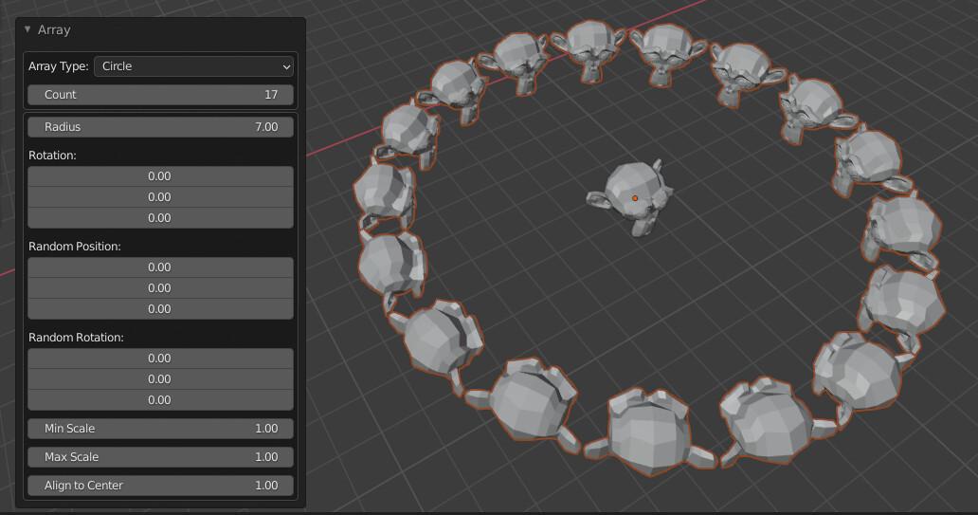Screen dimensions: 978x515
Task: Select the first Rotation value field
Action: click(160, 176)
